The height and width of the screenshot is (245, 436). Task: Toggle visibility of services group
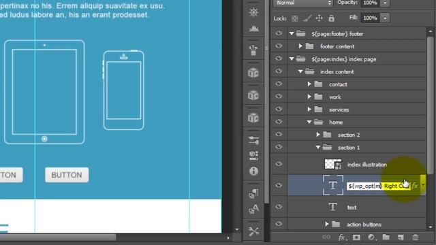[x=279, y=109]
